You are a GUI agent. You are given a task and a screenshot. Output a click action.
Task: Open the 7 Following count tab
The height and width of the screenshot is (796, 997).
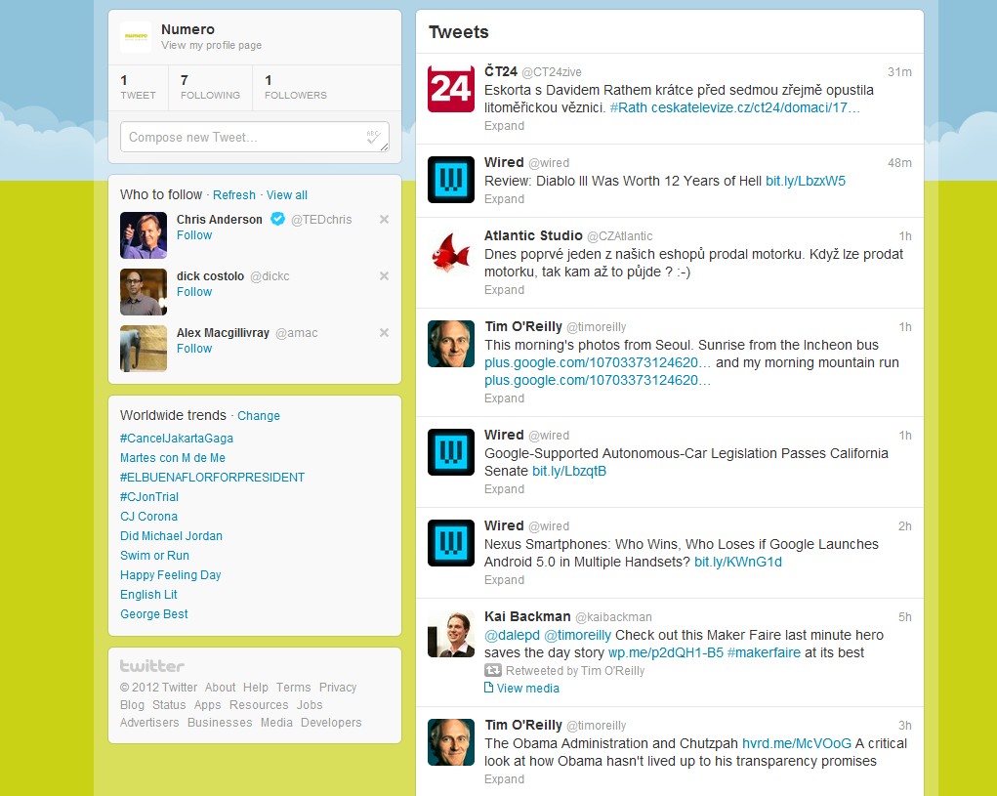[210, 87]
